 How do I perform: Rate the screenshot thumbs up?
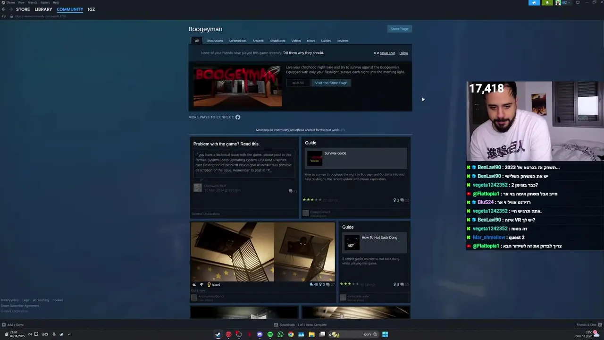pos(194,285)
